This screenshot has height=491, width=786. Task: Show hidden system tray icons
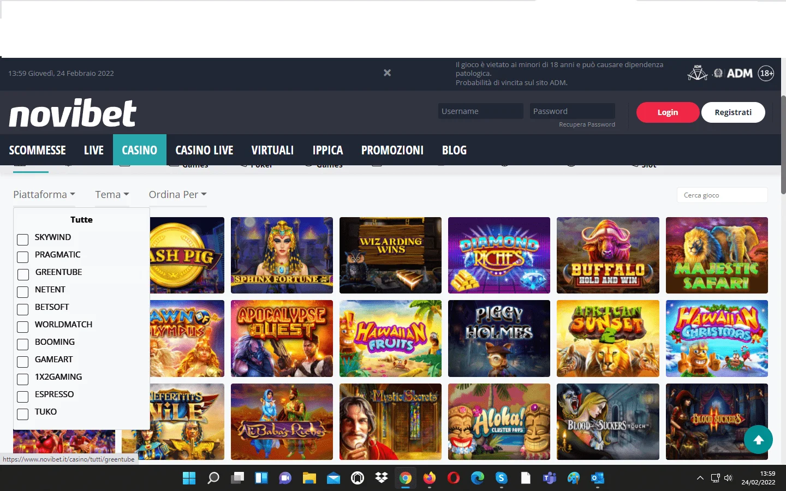tap(700, 478)
